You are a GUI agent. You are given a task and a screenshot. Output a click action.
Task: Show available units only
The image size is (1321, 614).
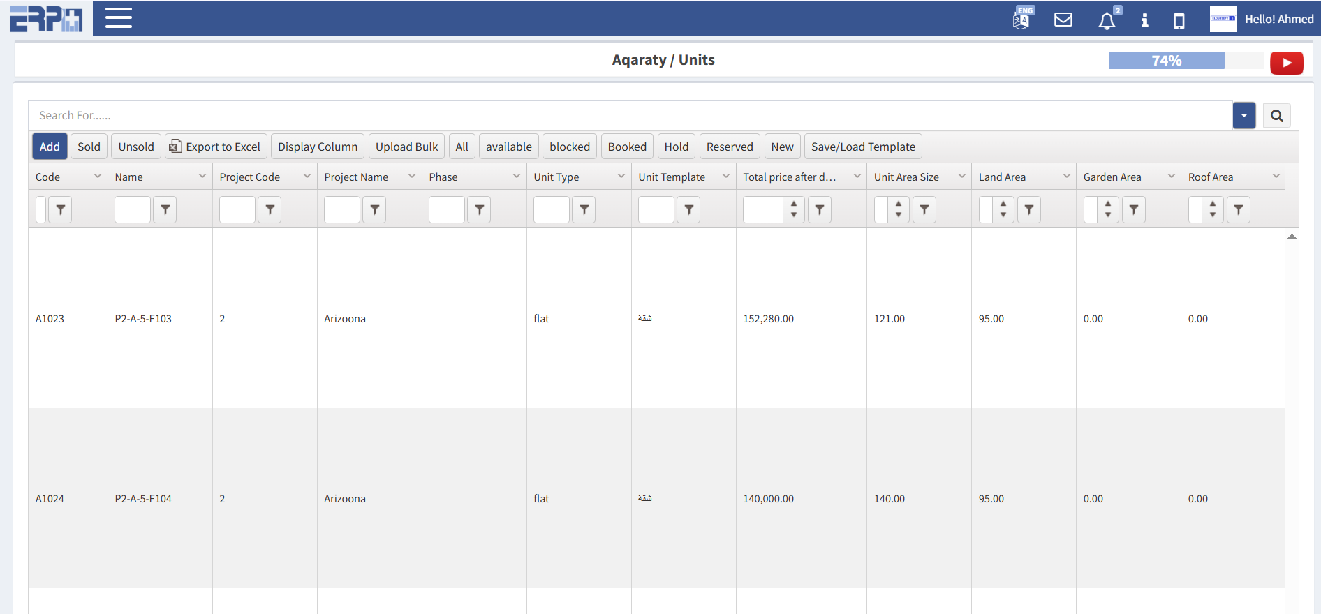[x=508, y=147]
